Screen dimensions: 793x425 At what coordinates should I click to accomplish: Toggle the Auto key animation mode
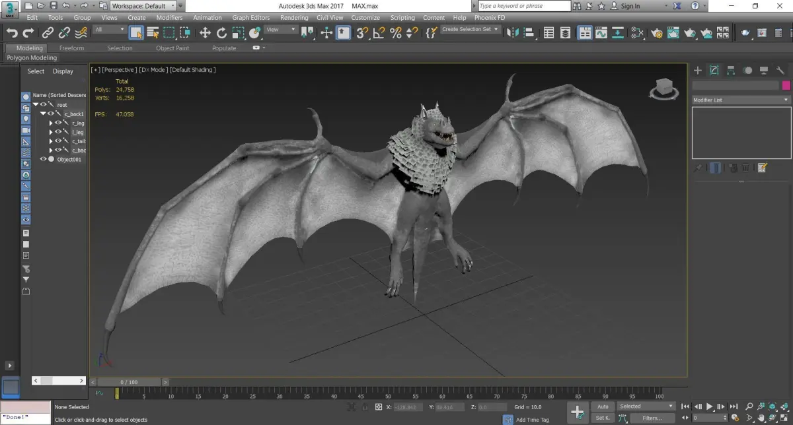pos(603,407)
